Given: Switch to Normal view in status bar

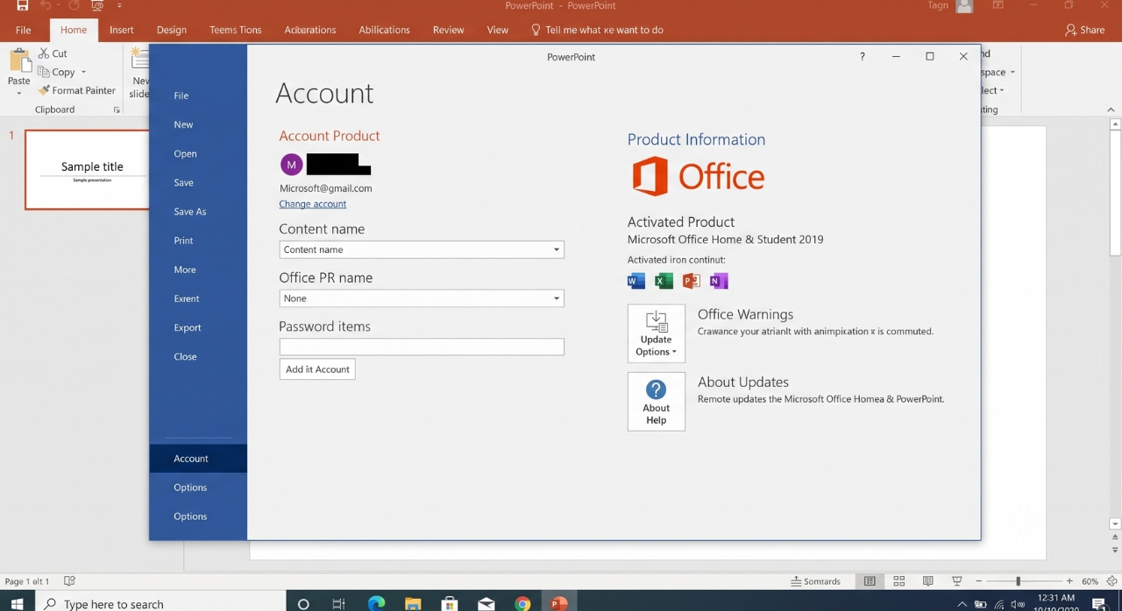Looking at the screenshot, I should click(x=870, y=581).
